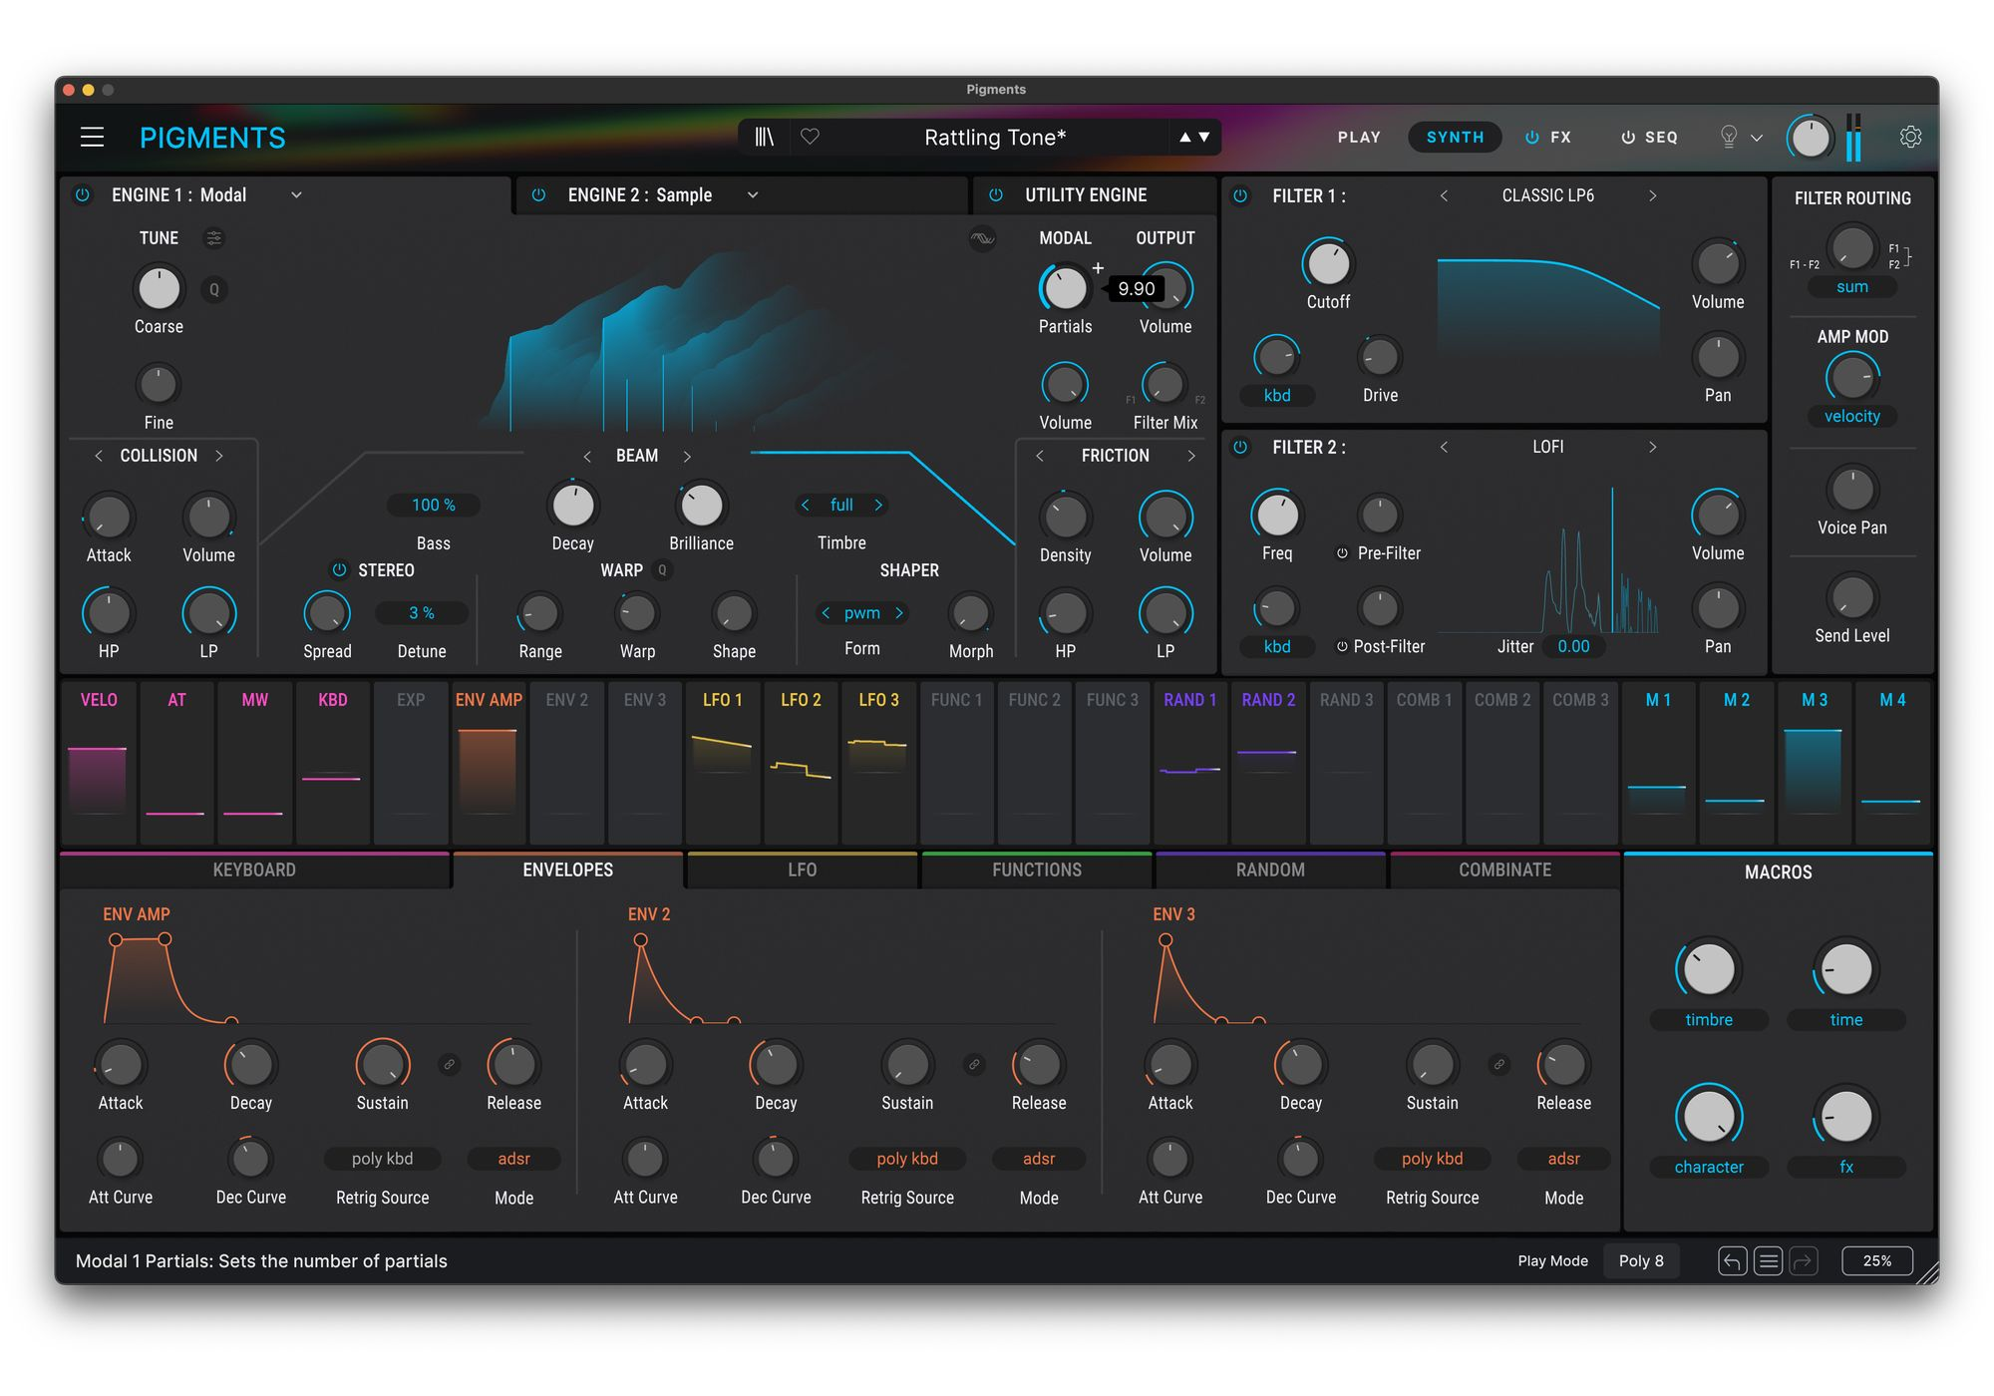Expand Engine 2 Sample type dropdown

click(753, 194)
